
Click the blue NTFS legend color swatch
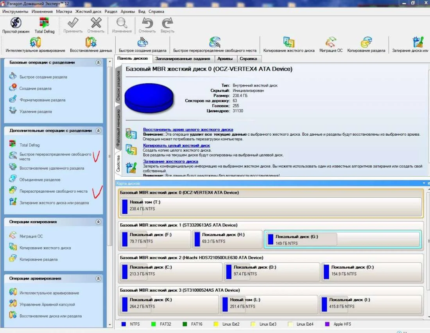coord(124,324)
